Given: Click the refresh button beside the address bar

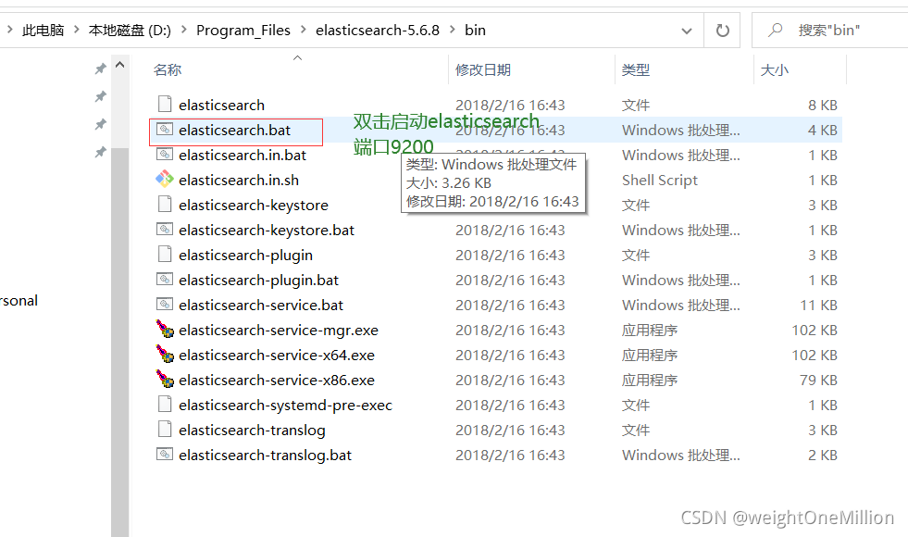Looking at the screenshot, I should click(x=722, y=31).
